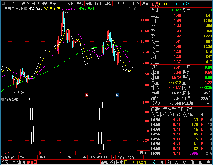This screenshot has width=213, height=165.
Task: Switch indicator to OBV
Action: 92,157
